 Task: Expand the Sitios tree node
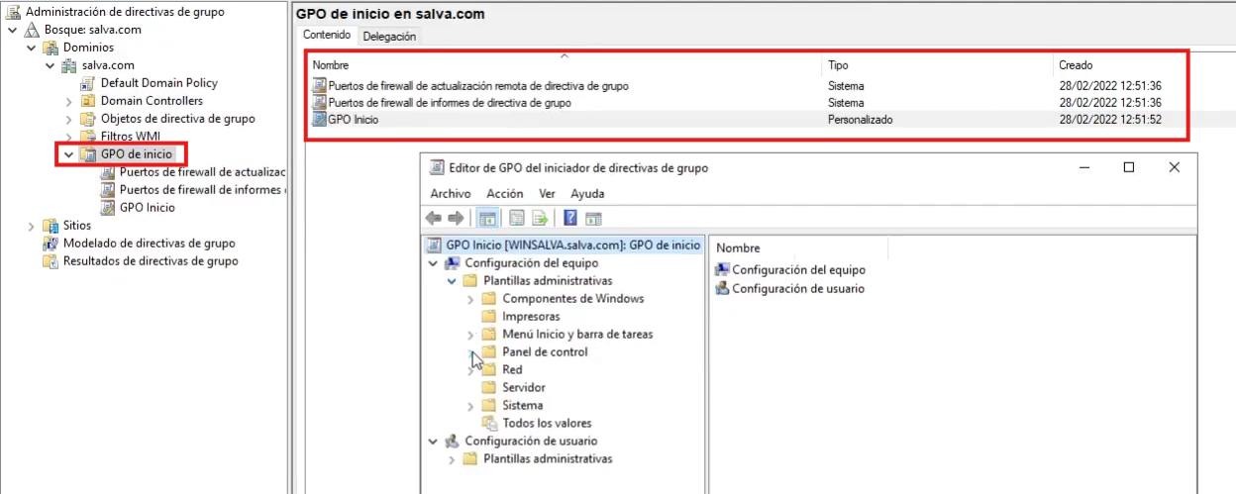pyautogui.click(x=32, y=226)
